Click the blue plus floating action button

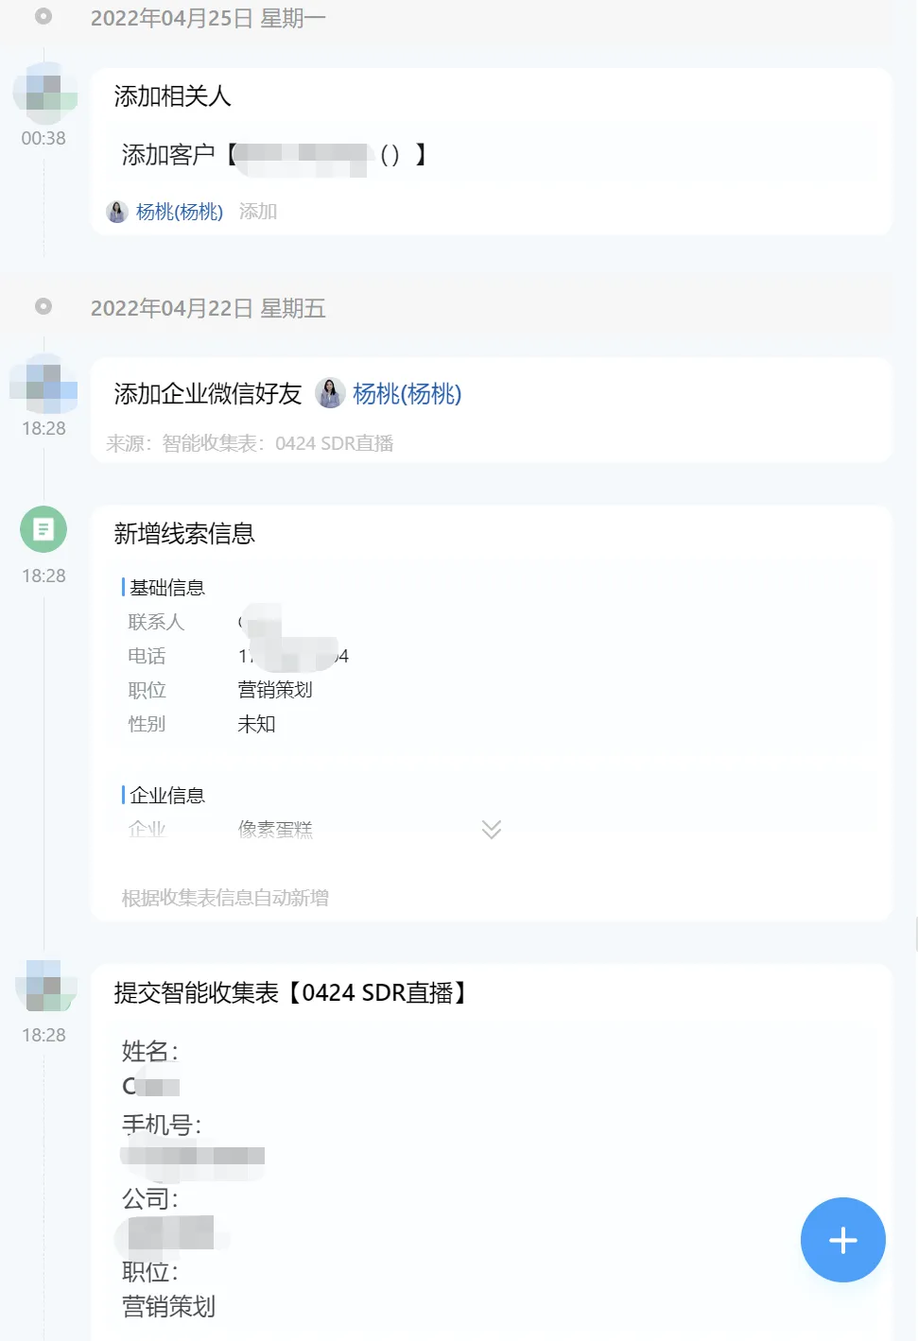pyautogui.click(x=842, y=1240)
